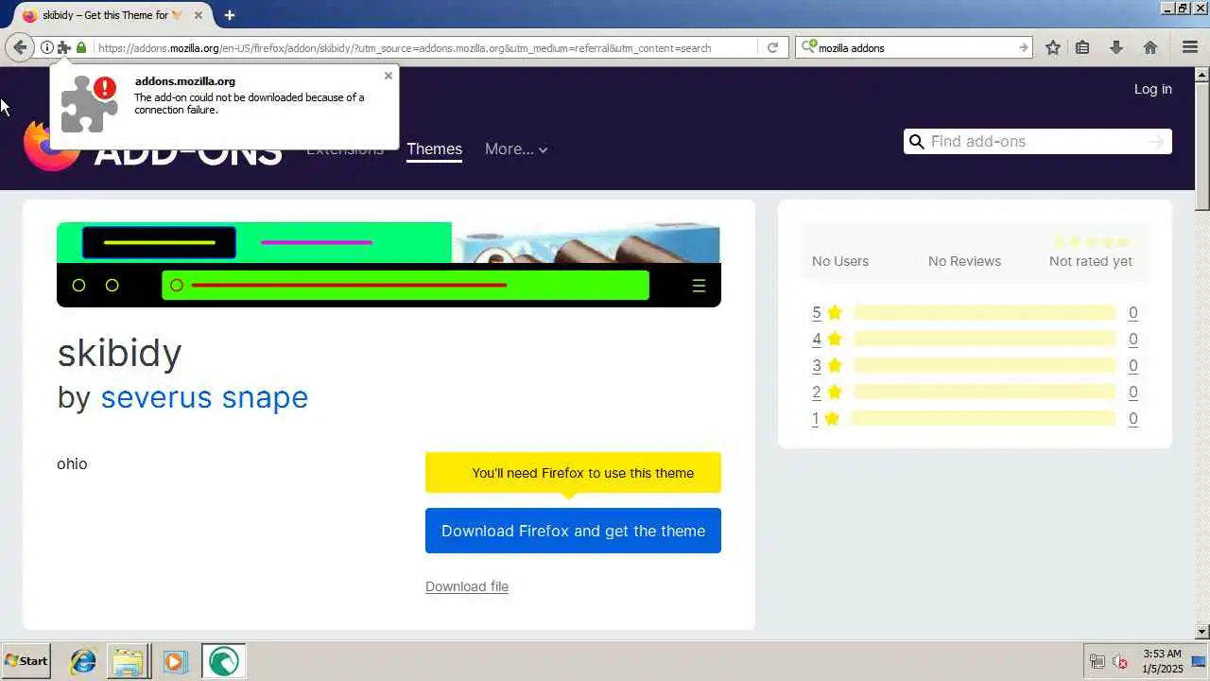Screen dimensions: 1210x681
Task: Click the mozilla addons search box
Action: pyautogui.click(x=915, y=47)
